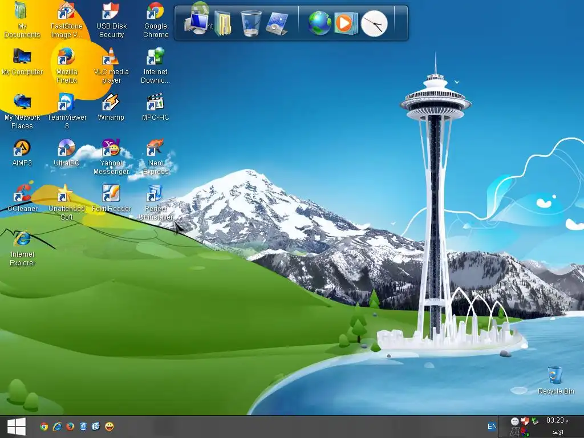This screenshot has height=438, width=584.
Task: Click the grey face icon in system tray
Action: tap(515, 421)
